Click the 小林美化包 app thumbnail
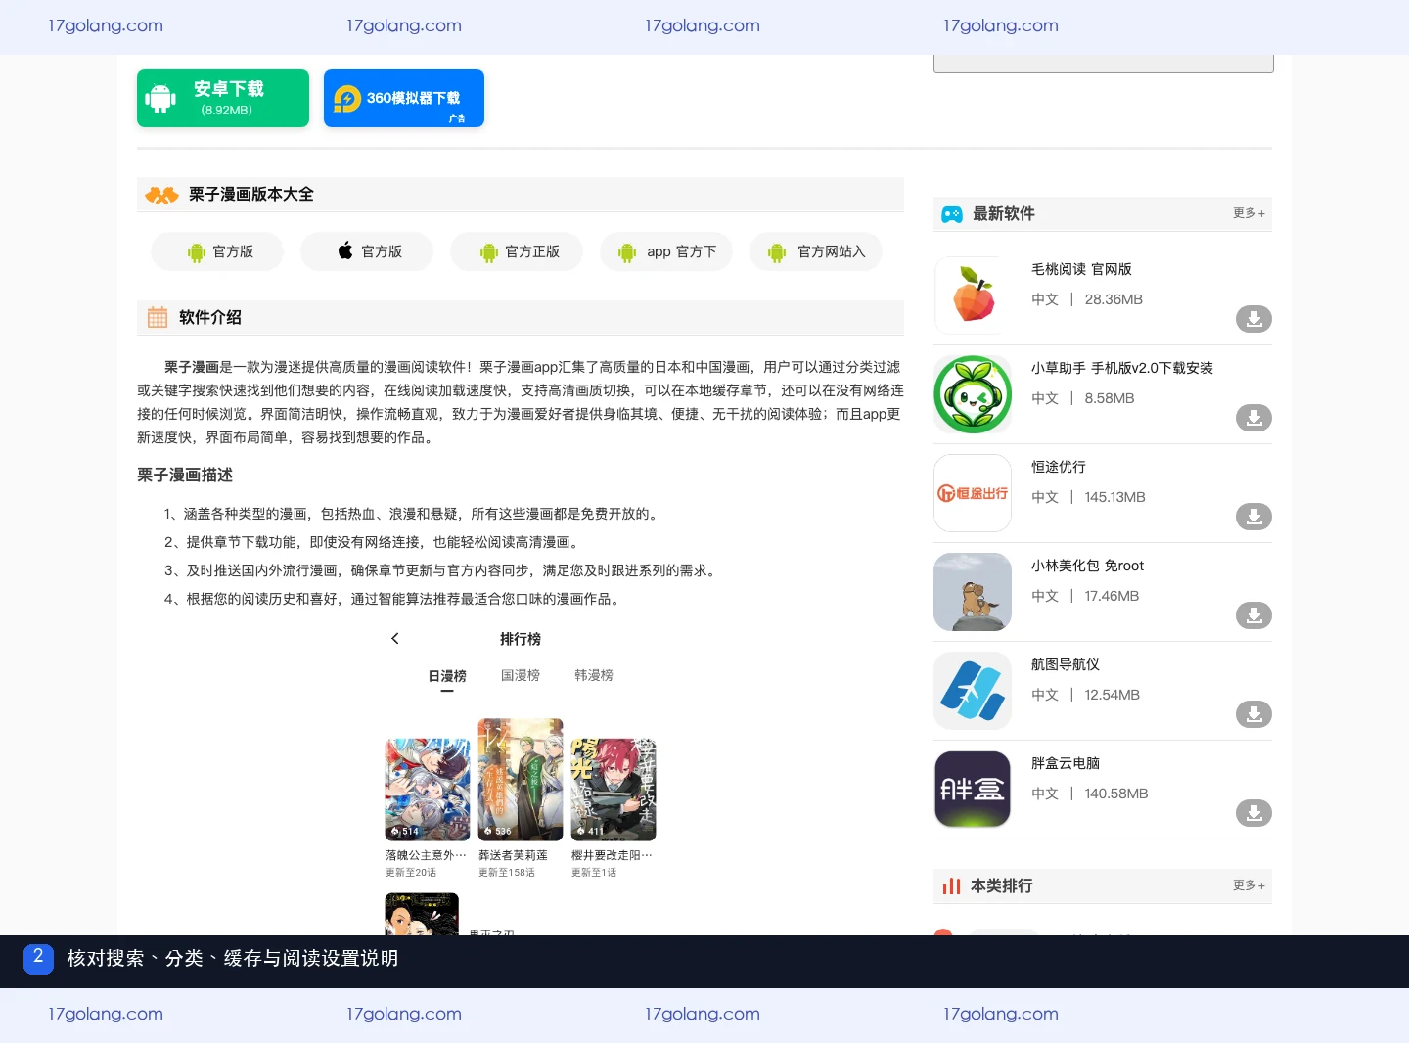 [x=973, y=592]
